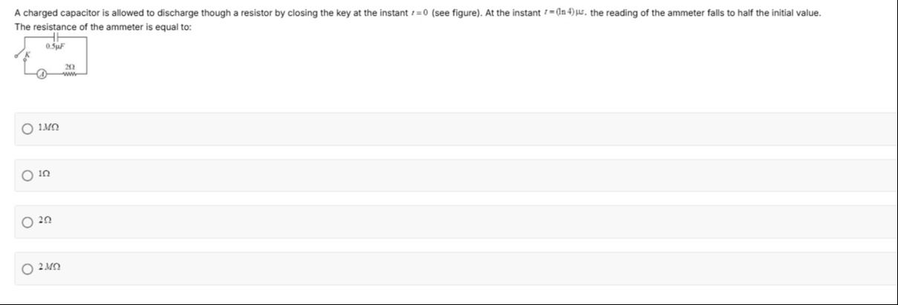Click the ammeter symbol in the circuit

coord(44,75)
